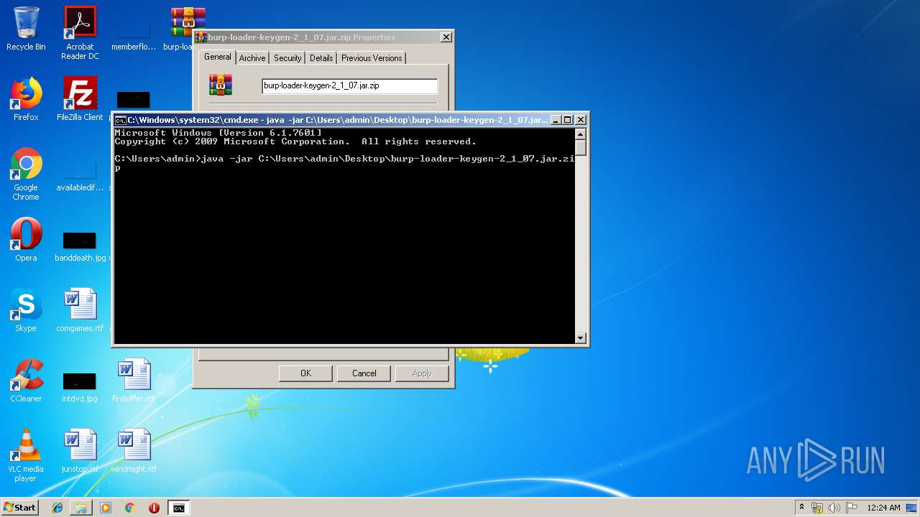Close the cmd.exe window
920x517 pixels.
pos(581,120)
